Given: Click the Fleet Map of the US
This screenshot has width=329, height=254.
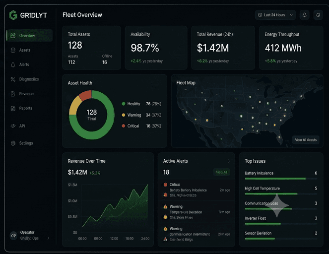Looking at the screenshot, I should (247, 111).
